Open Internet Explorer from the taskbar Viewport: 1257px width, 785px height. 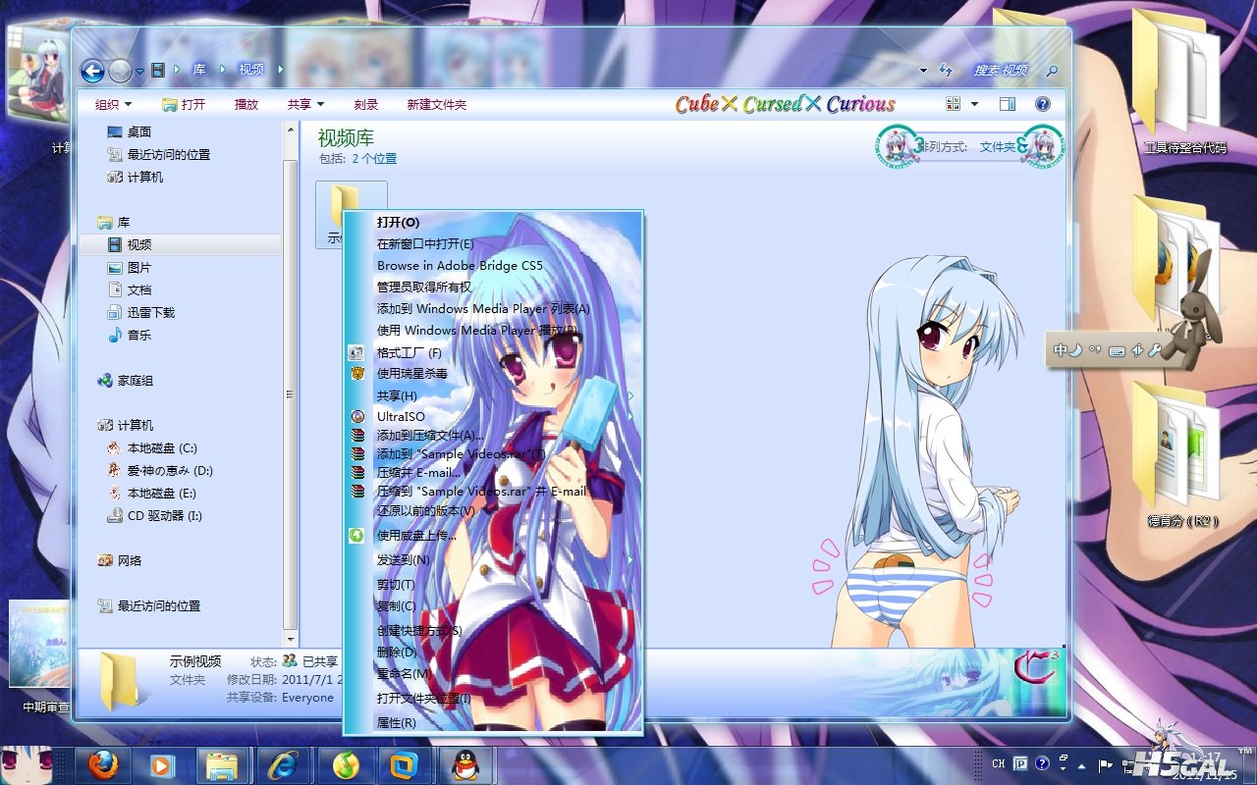pos(283,764)
